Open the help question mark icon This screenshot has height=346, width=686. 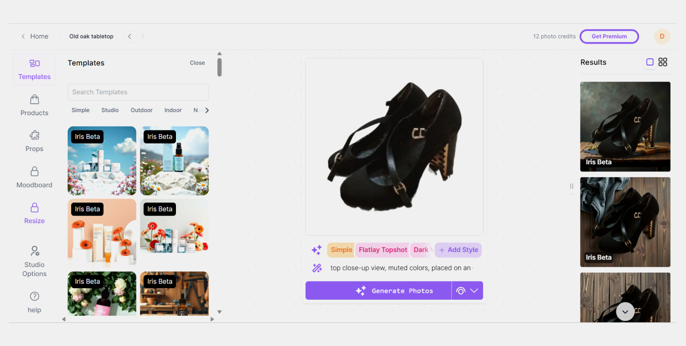34,302
